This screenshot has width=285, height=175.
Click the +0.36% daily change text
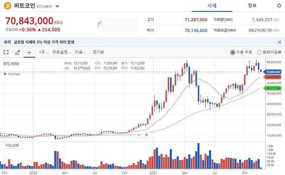click(x=27, y=30)
